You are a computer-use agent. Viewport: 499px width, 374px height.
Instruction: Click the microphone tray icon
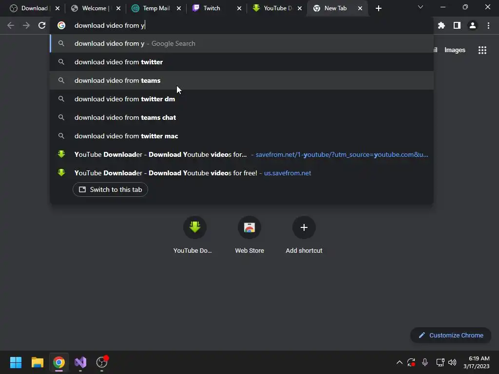click(425, 362)
